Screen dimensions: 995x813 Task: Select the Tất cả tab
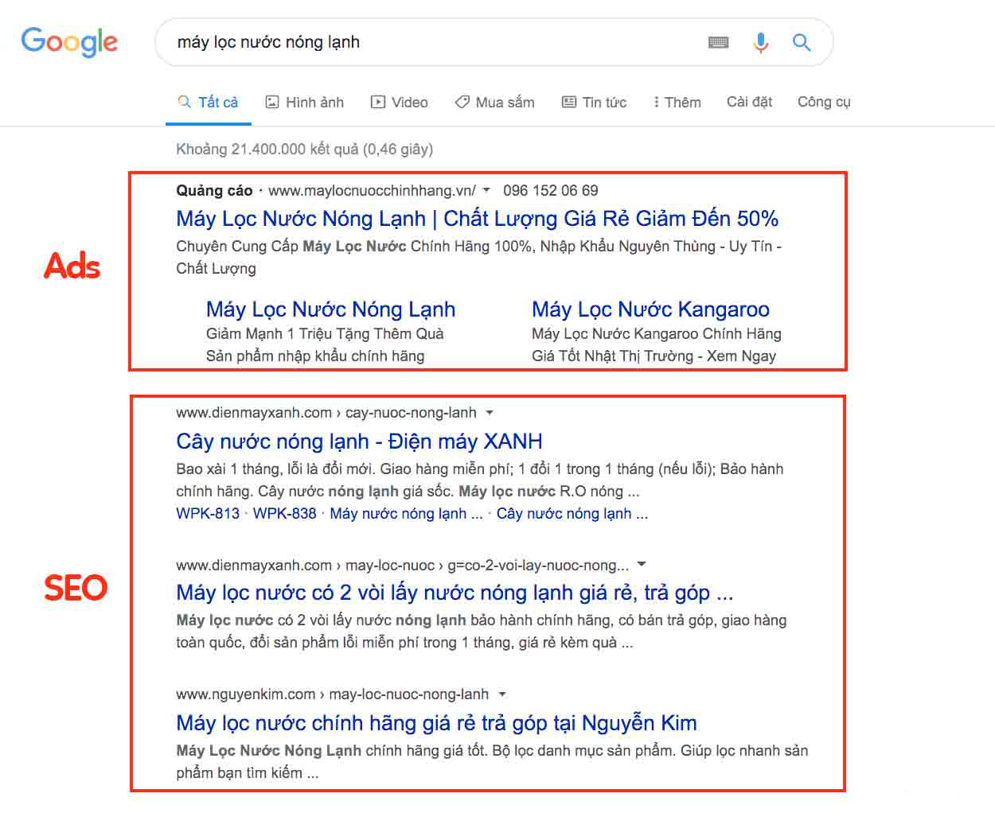pyautogui.click(x=208, y=102)
